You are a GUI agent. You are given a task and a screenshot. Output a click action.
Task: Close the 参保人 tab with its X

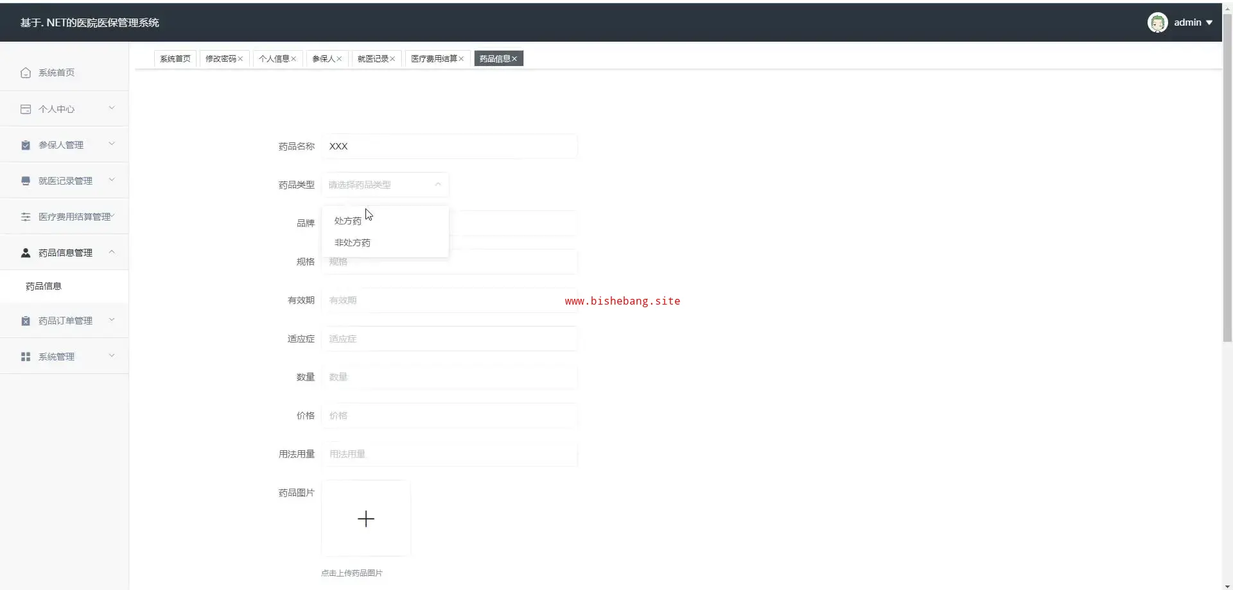(x=339, y=59)
